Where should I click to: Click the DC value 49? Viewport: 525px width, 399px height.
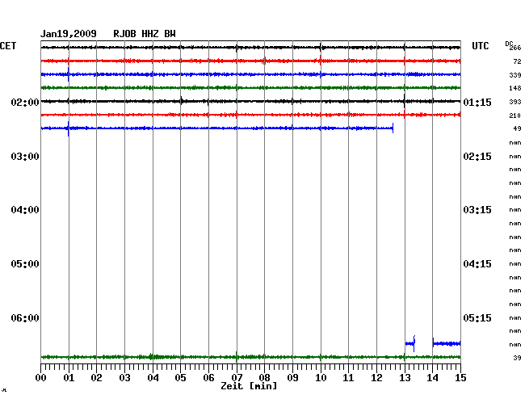click(x=517, y=128)
